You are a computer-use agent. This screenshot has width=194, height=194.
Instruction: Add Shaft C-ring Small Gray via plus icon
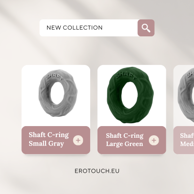tap(78, 140)
